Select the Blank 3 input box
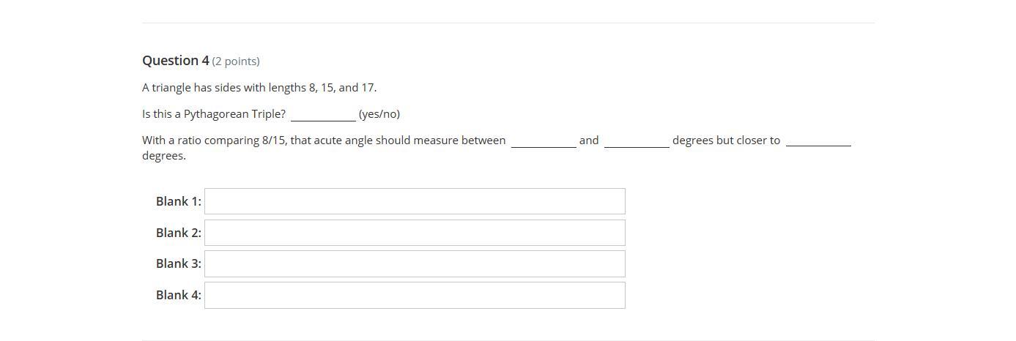This screenshot has width=1016, height=341. tap(415, 263)
